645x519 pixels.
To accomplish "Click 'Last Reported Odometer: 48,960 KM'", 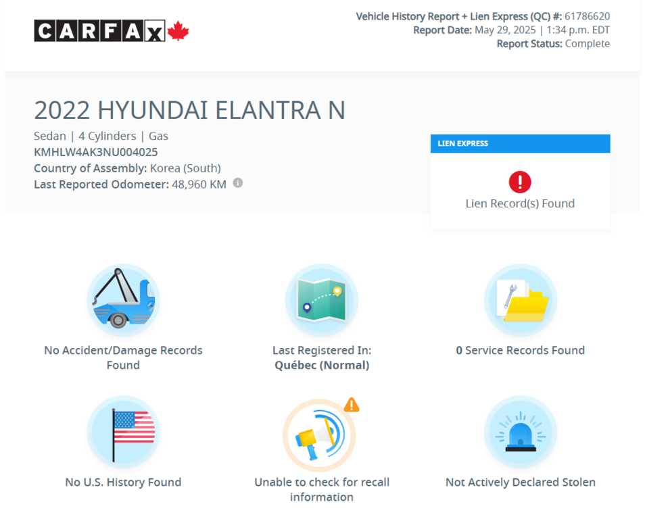I will click(130, 184).
